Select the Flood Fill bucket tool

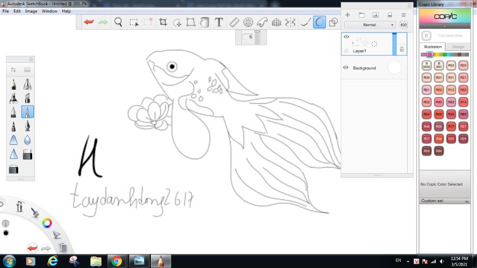click(x=205, y=22)
